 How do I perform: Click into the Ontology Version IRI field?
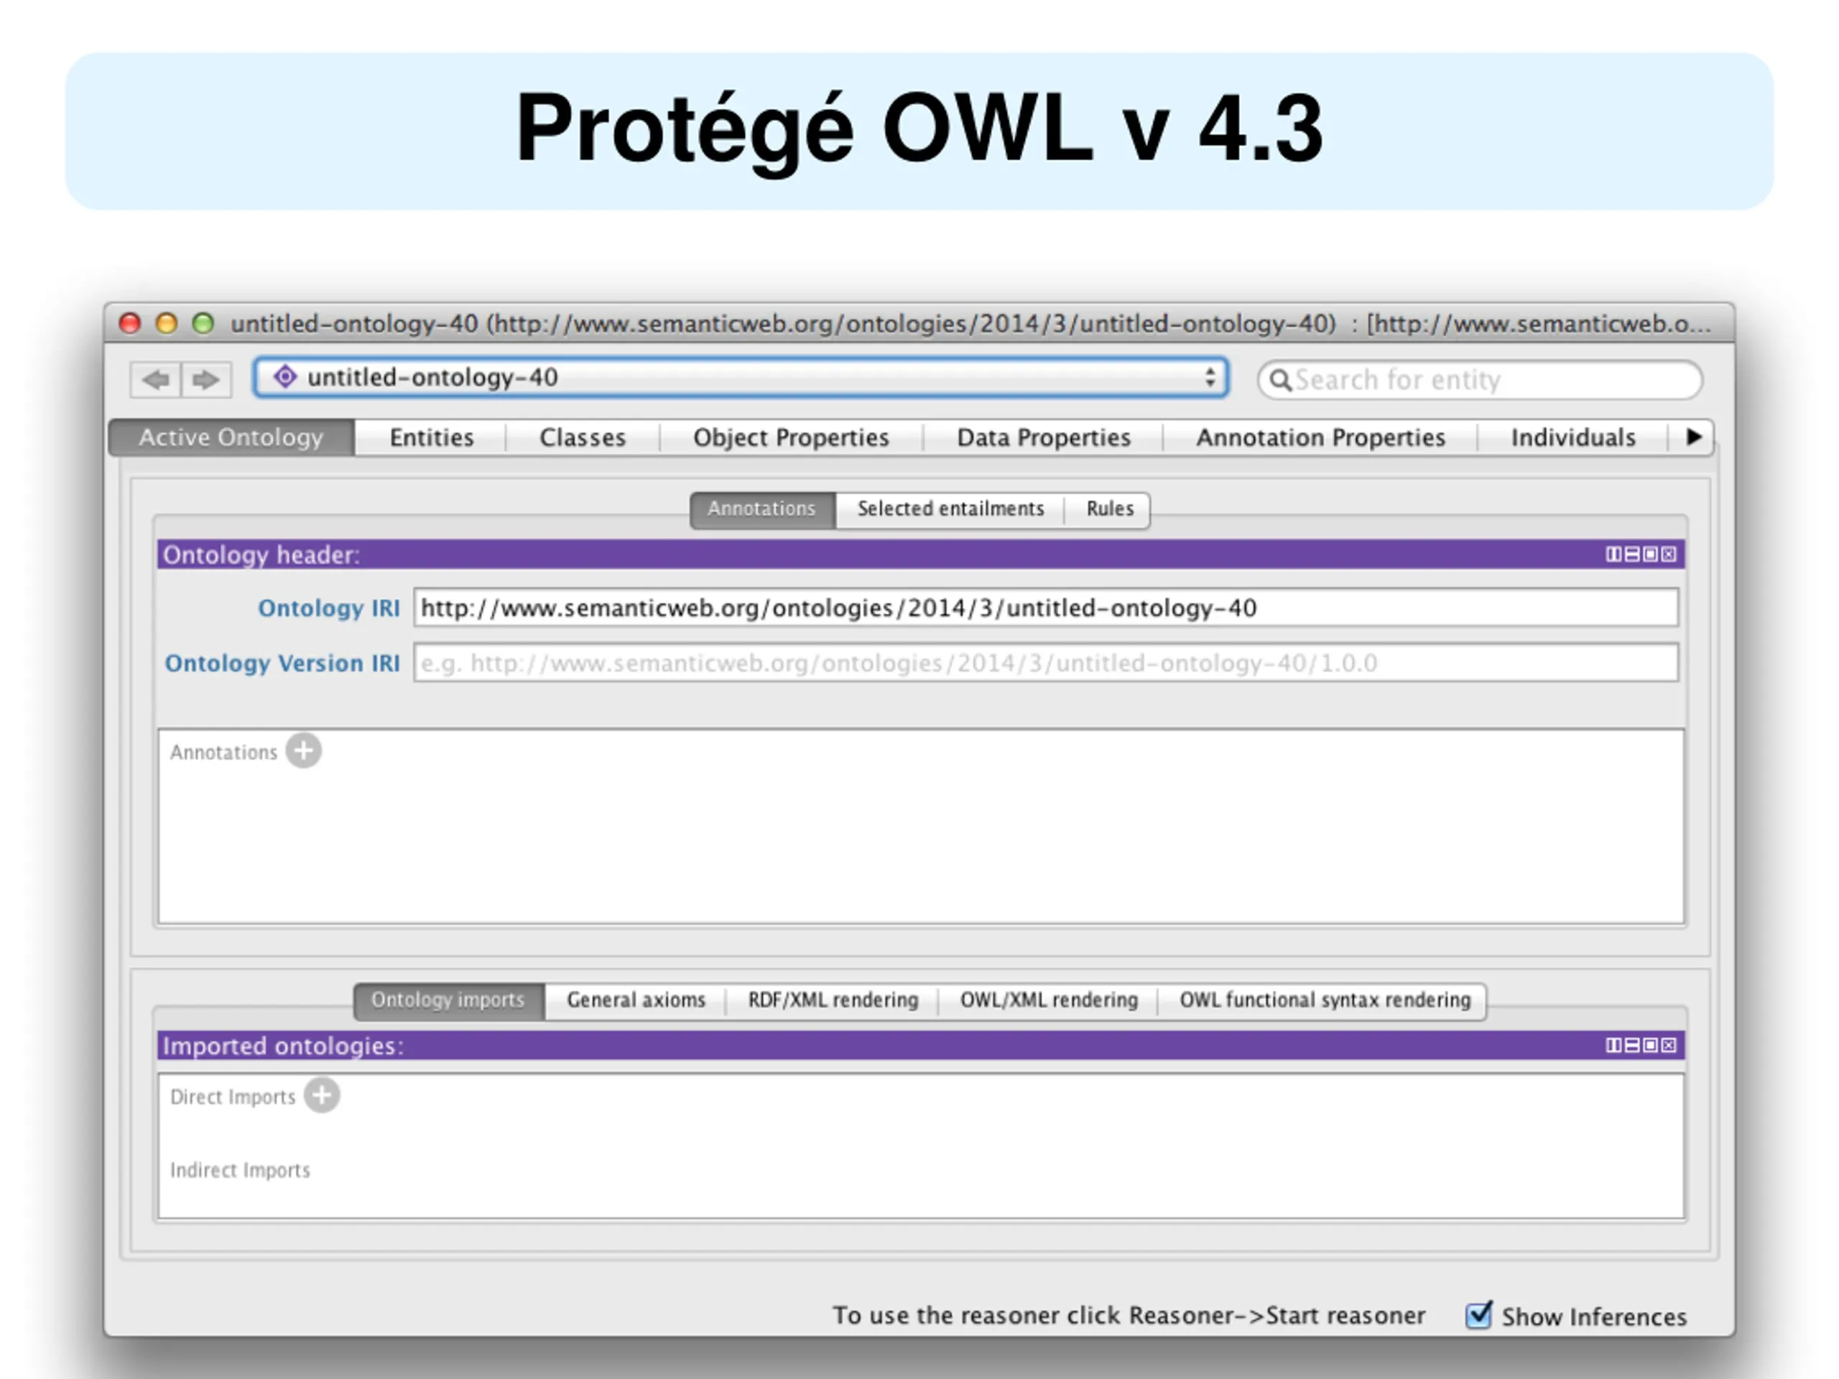tap(1046, 662)
